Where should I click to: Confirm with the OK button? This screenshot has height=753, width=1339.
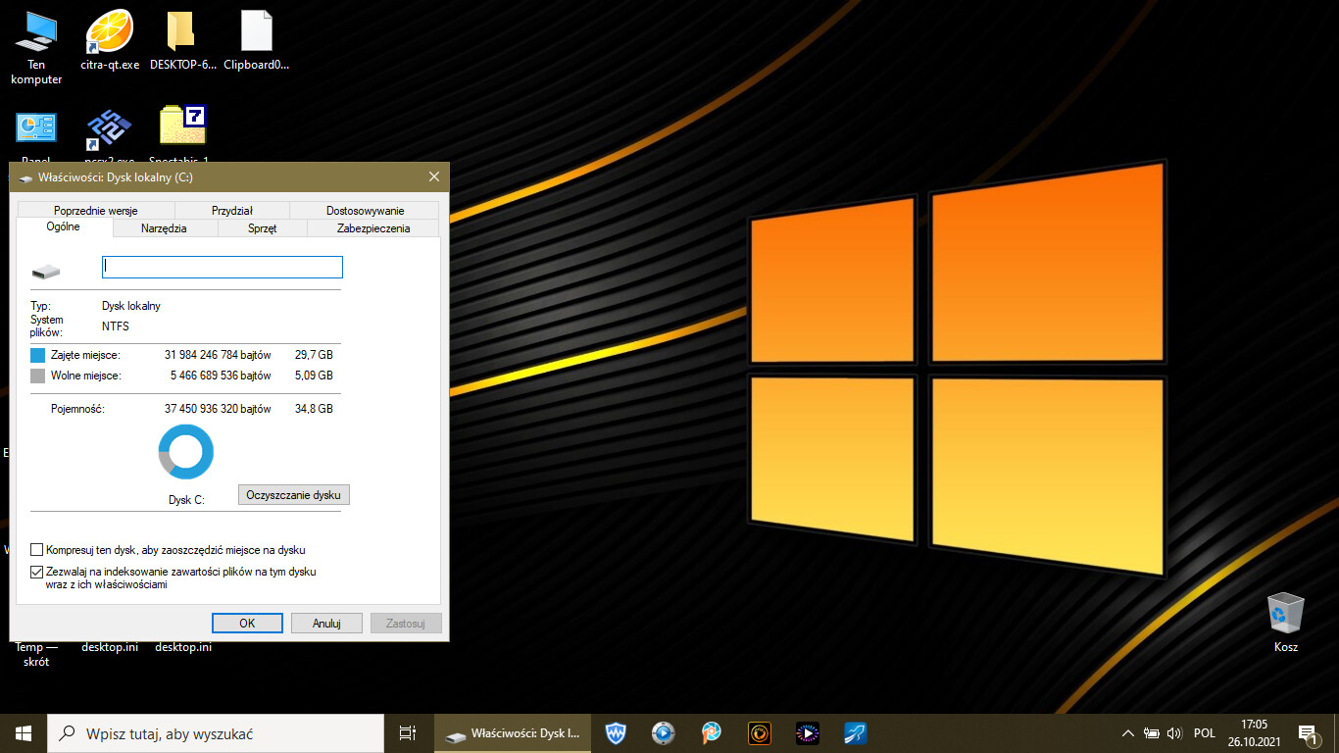[247, 623]
